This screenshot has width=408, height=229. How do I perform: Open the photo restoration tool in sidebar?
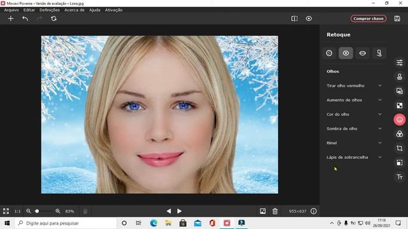pyautogui.click(x=400, y=91)
